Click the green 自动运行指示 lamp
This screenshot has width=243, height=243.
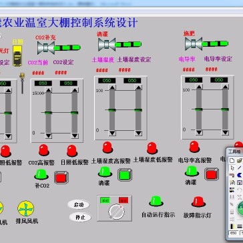(x=156, y=201)
